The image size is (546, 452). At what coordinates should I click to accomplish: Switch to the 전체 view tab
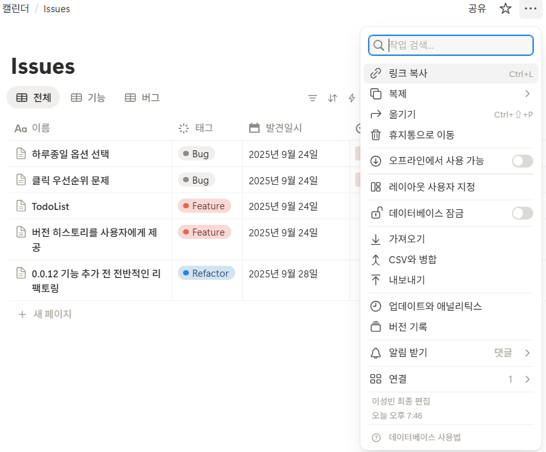[x=33, y=98]
